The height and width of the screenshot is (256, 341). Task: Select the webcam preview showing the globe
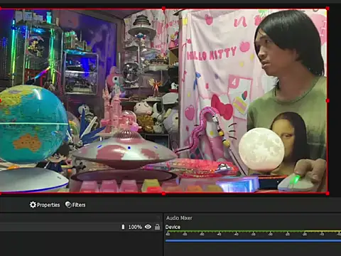(163, 101)
